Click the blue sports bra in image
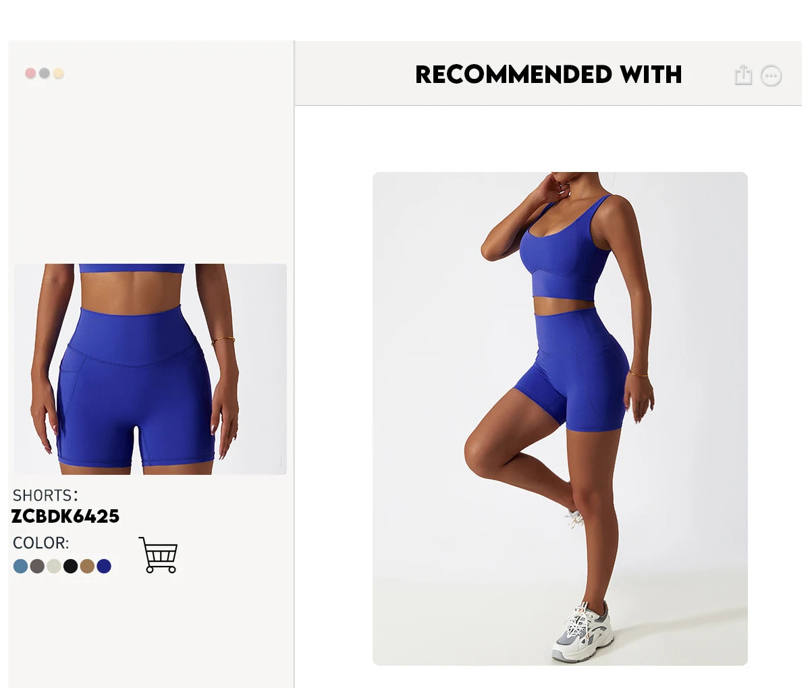 point(566,251)
